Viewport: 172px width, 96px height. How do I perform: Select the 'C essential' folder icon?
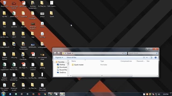tap(23, 14)
